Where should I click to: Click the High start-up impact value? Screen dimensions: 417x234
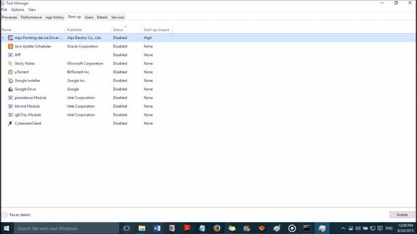tap(148, 38)
